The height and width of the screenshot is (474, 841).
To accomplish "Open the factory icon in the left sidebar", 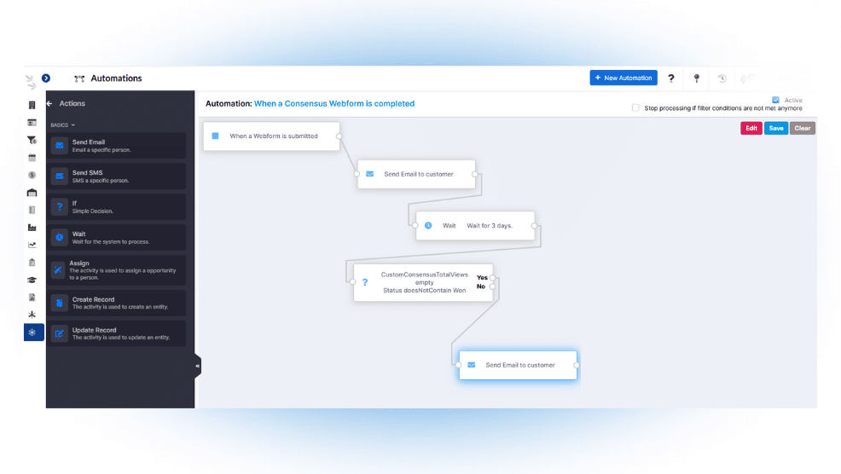I will coord(32,228).
